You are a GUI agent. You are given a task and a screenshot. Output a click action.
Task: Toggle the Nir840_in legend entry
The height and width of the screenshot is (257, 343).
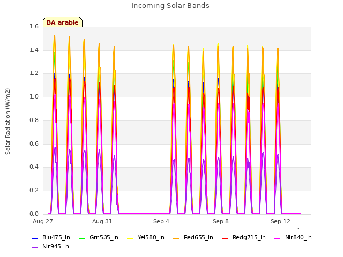(293, 238)
